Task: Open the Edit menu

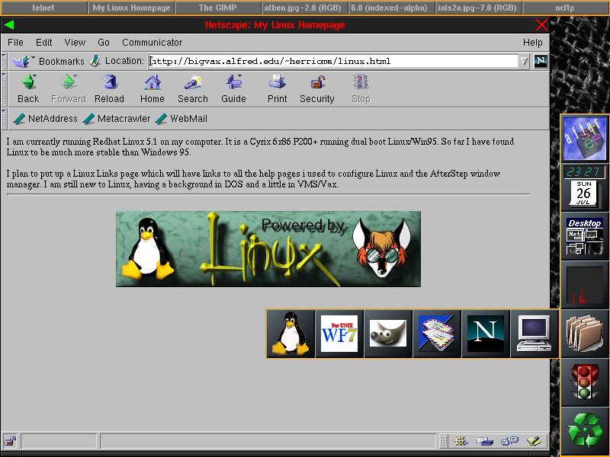Action: [44, 43]
